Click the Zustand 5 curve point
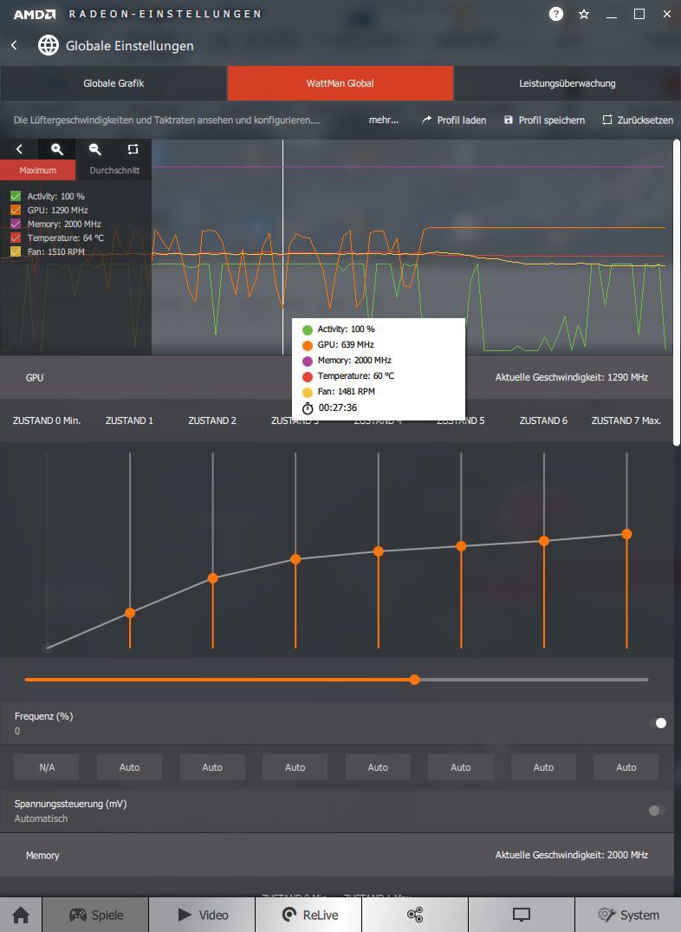The height and width of the screenshot is (932, 681). pos(461,546)
